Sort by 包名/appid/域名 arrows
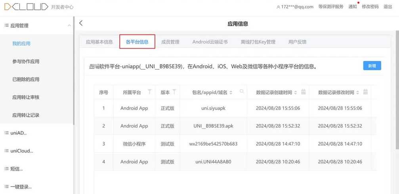 pos(231,93)
